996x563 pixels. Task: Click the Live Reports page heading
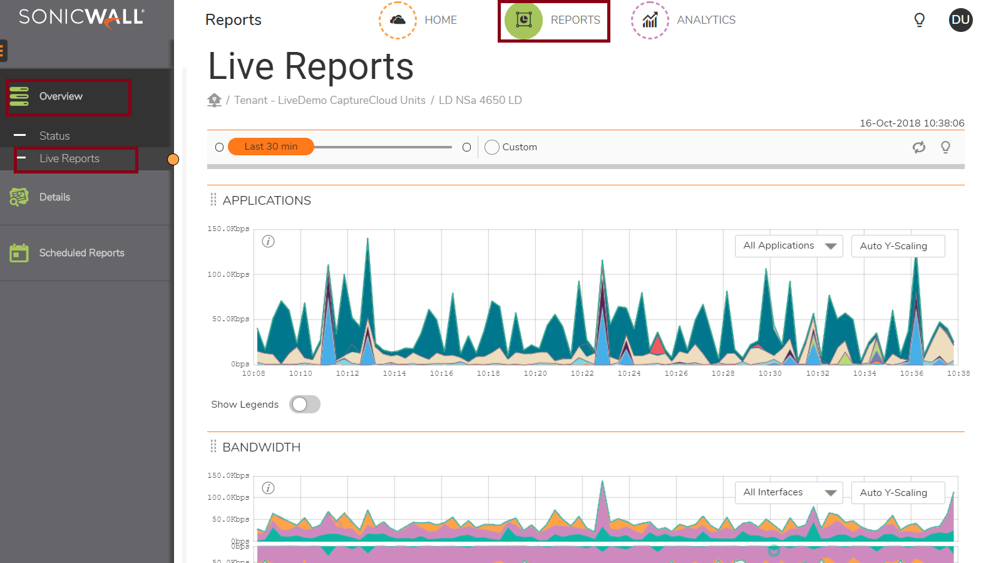311,66
